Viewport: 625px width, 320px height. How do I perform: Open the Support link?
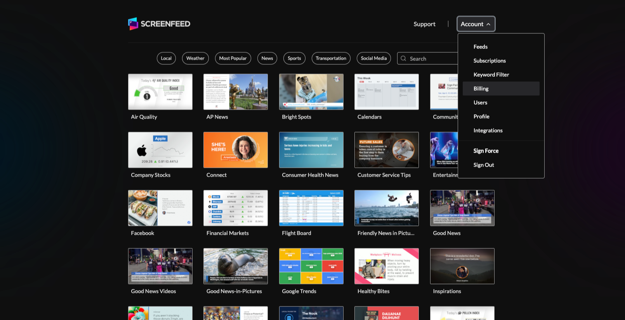click(x=424, y=24)
